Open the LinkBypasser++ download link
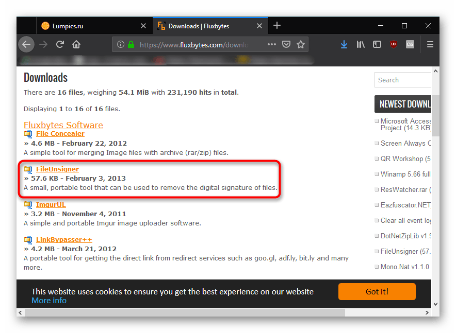The height and width of the screenshot is (333, 456). [x=64, y=240]
